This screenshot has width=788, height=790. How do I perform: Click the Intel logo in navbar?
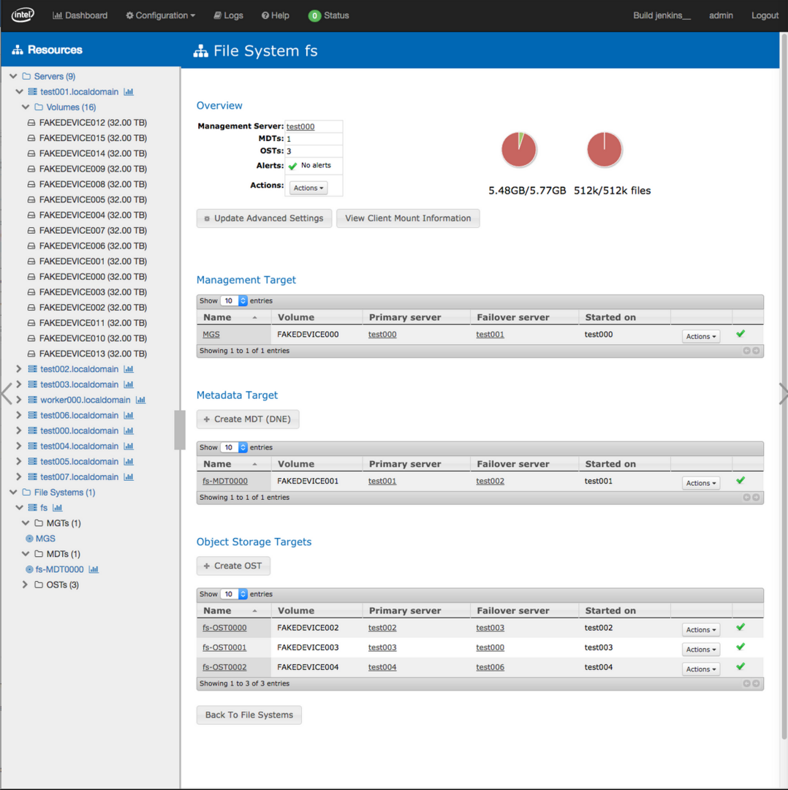tap(23, 15)
